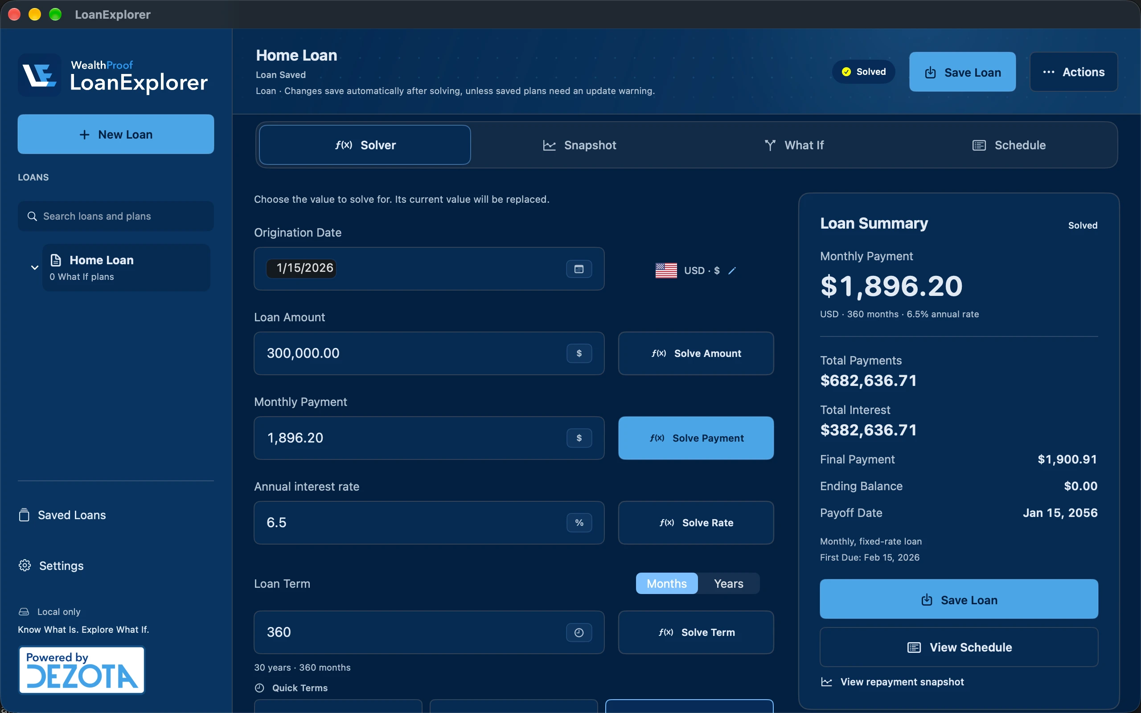Click Solve Amount button
The image size is (1141, 713).
click(x=696, y=353)
